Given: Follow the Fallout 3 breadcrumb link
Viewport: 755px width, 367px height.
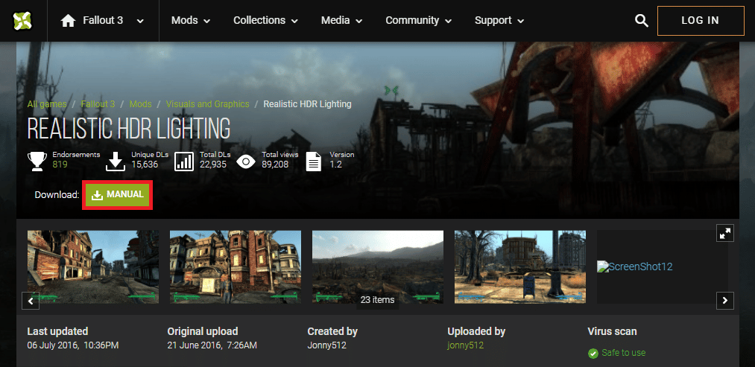Looking at the screenshot, I should [x=98, y=104].
